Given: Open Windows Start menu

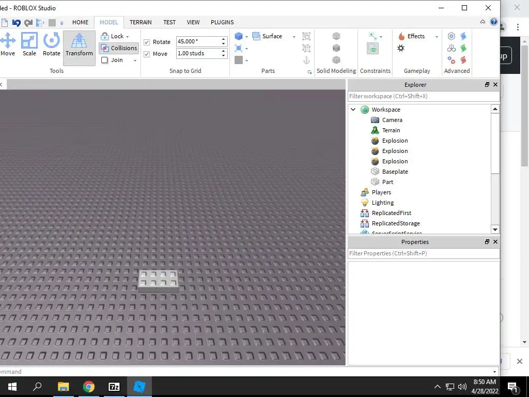Looking at the screenshot, I should coord(12,387).
